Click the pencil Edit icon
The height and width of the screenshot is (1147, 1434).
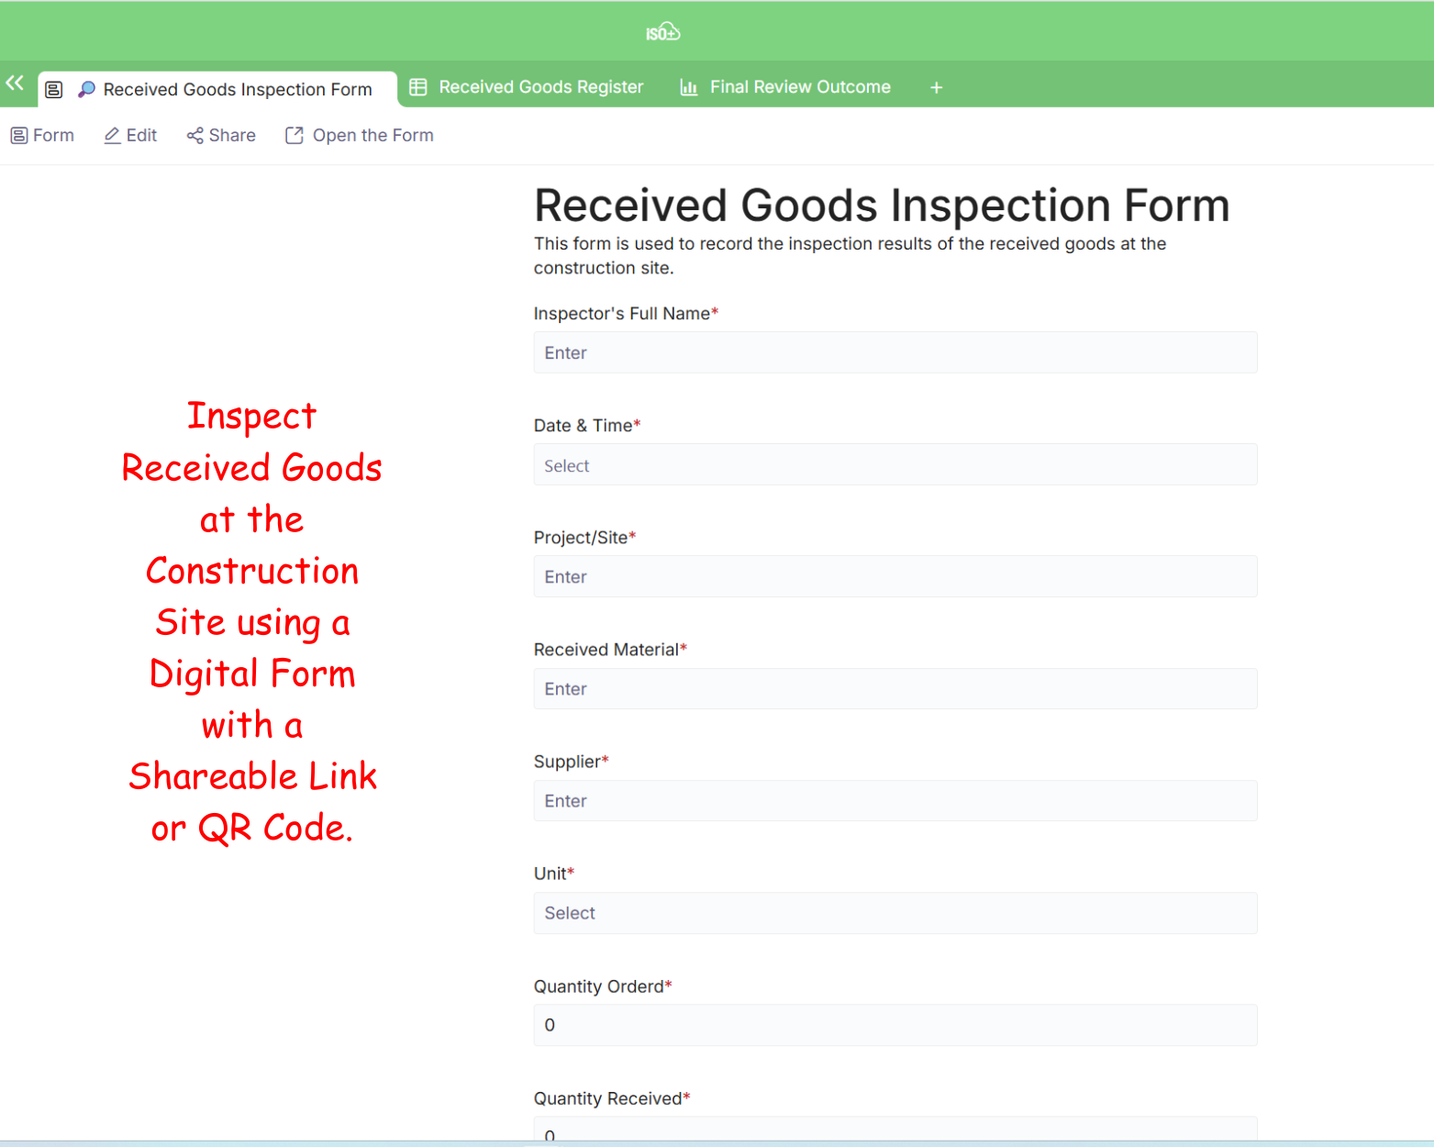click(x=112, y=136)
